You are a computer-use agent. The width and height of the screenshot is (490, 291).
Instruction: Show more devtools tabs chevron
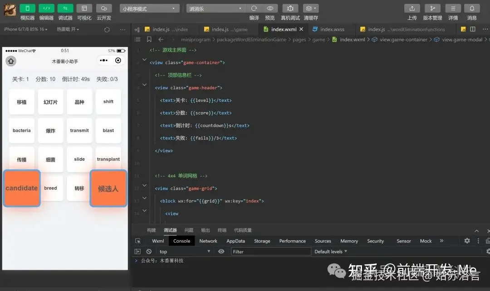[441, 241]
